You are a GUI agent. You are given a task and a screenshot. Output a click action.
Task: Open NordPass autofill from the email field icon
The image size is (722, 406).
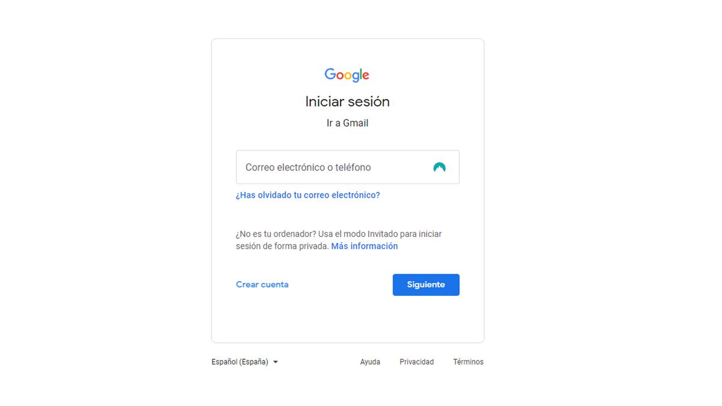click(x=439, y=167)
